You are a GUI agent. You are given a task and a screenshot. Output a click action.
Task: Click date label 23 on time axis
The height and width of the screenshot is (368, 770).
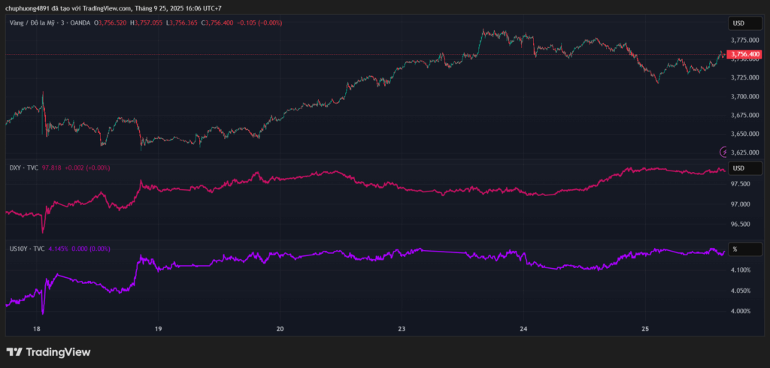tap(402, 329)
